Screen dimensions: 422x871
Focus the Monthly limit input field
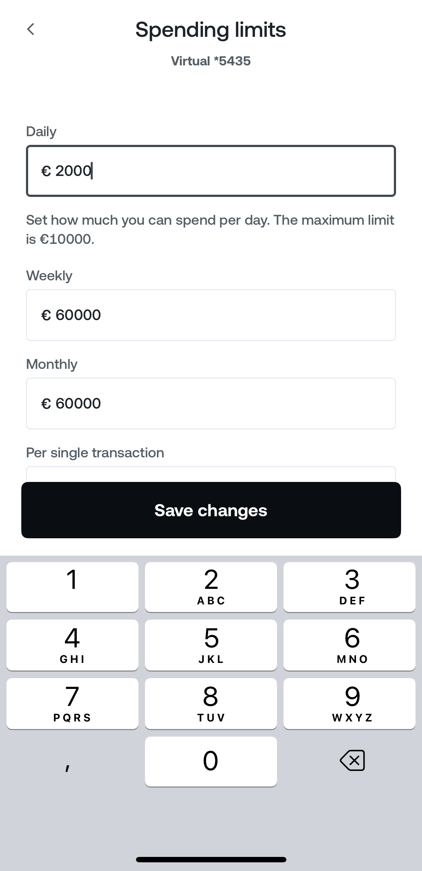click(x=211, y=403)
